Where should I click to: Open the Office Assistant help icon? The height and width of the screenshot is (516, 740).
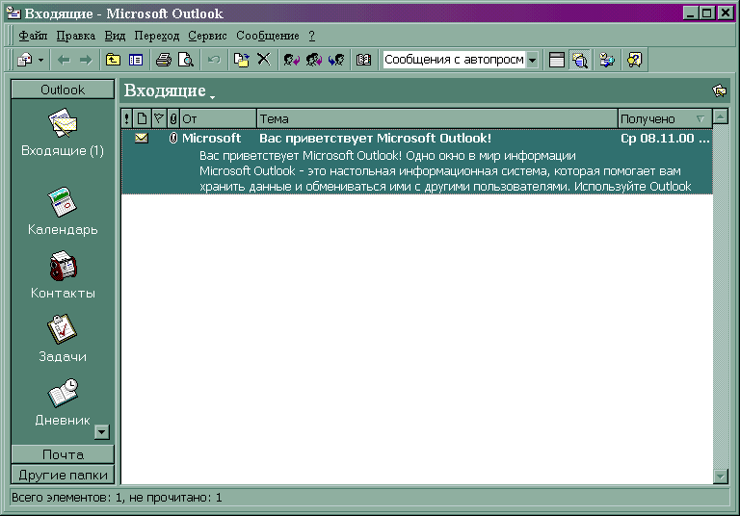[x=634, y=60]
